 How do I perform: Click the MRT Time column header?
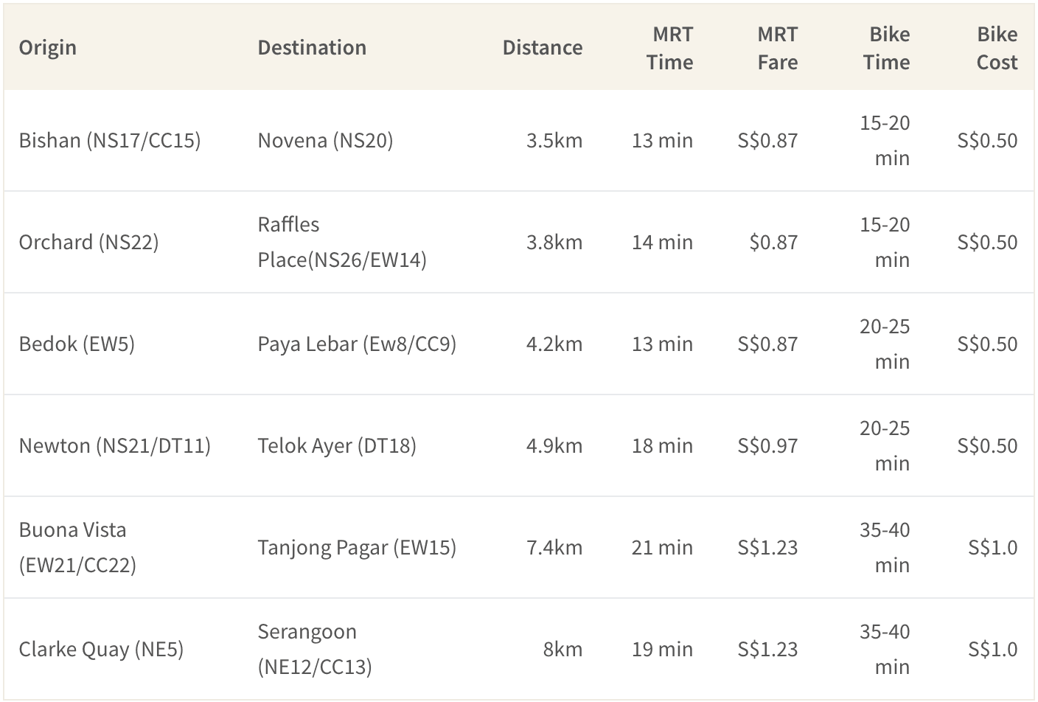pos(670,48)
